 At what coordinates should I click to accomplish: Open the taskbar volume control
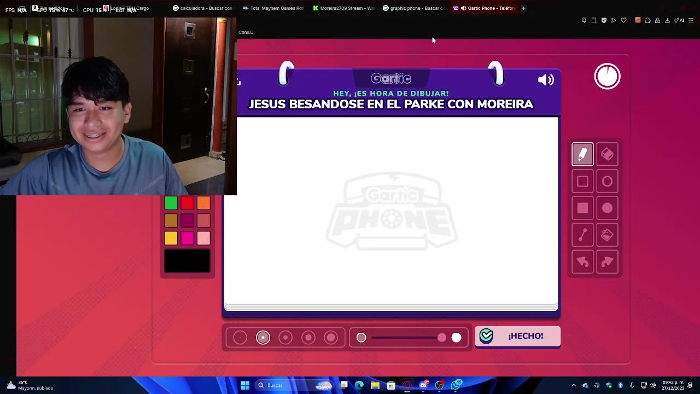point(652,385)
